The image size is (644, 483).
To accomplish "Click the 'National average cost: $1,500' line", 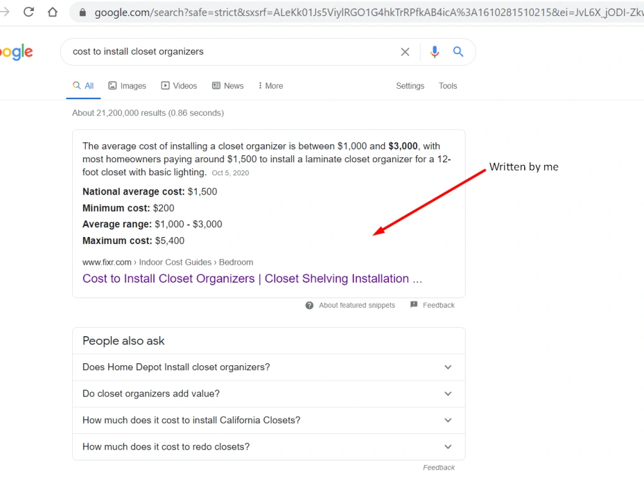I will (x=150, y=192).
